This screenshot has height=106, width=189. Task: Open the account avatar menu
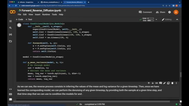tap(176, 12)
